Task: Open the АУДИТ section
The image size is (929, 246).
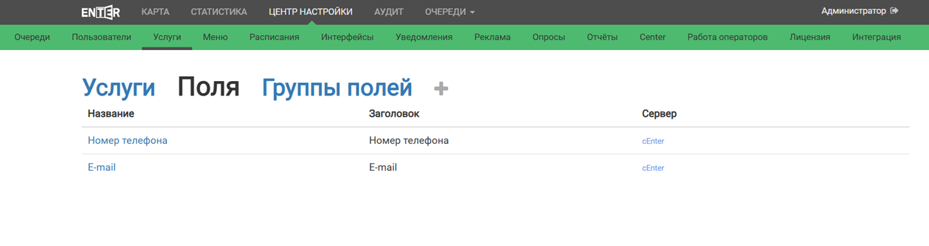Action: (389, 12)
